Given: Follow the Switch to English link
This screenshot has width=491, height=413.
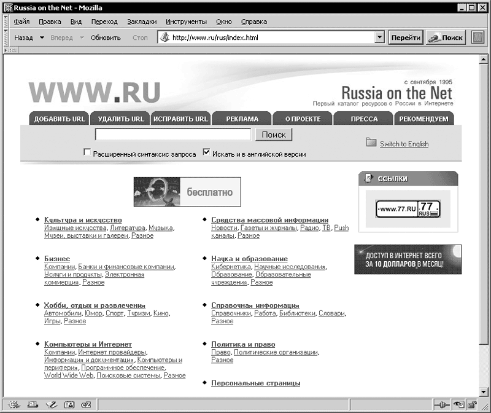Looking at the screenshot, I should (x=404, y=144).
